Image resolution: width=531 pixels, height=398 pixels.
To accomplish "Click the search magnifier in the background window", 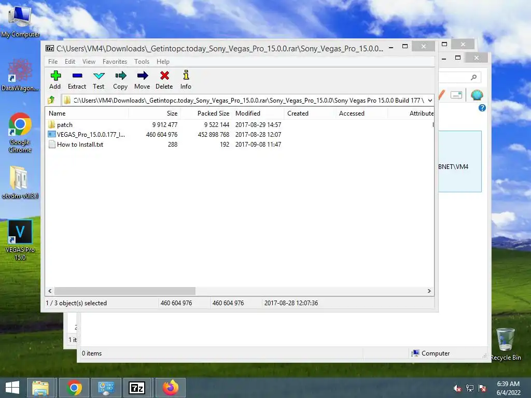I will [x=473, y=77].
